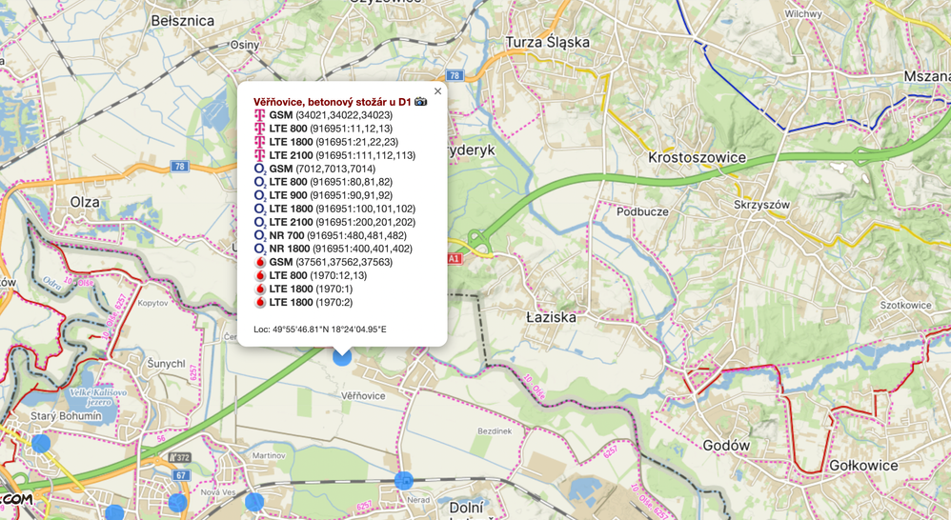Click the road 78 shield near Turza Śląska
951x520 pixels.
pos(455,76)
